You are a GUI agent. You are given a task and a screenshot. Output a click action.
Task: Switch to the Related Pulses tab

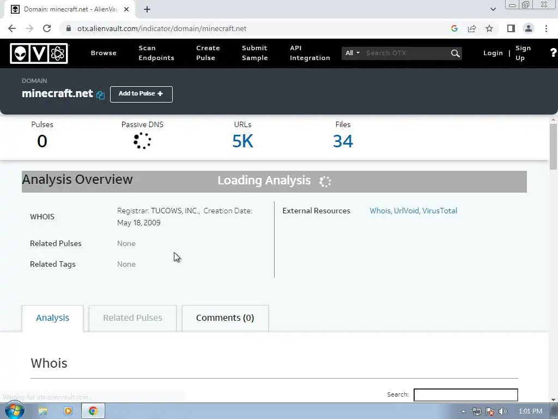132,318
